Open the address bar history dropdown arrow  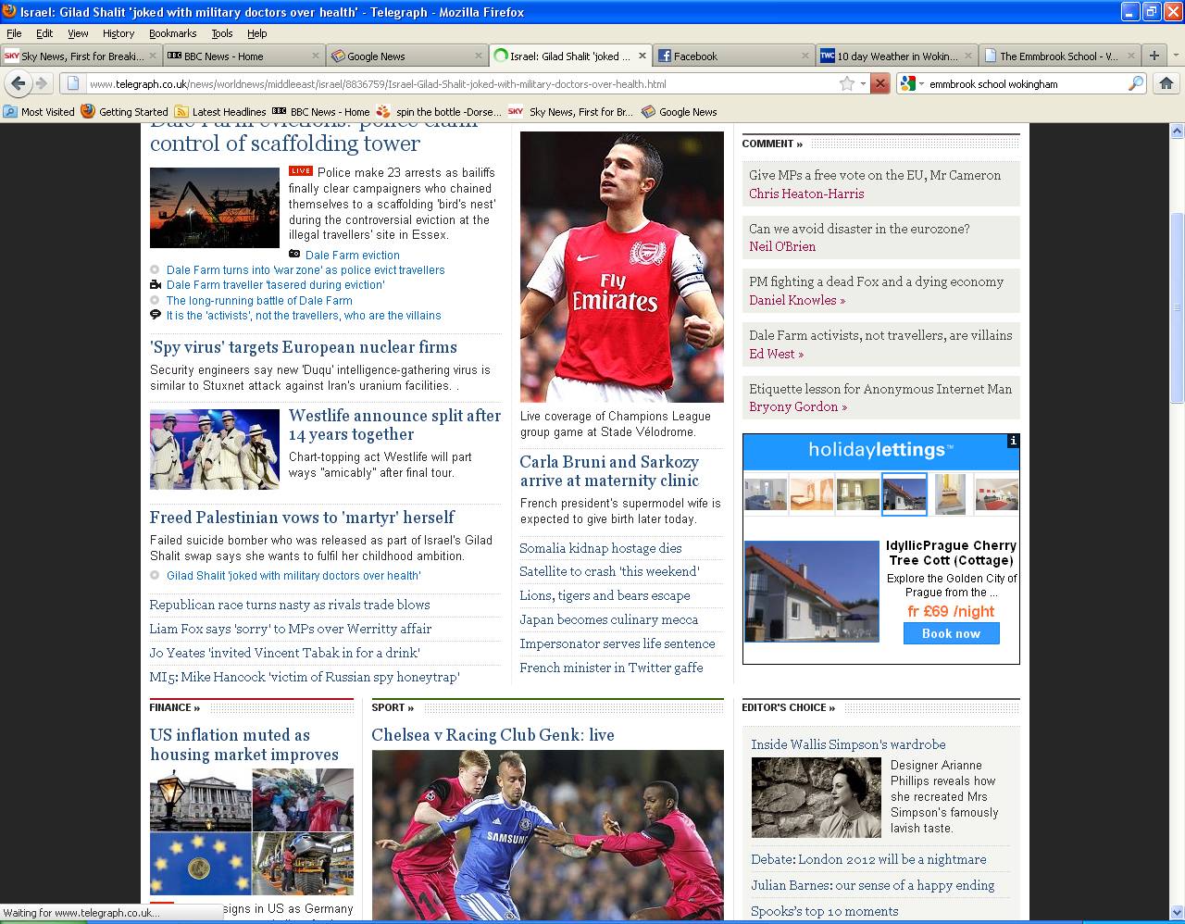(863, 83)
